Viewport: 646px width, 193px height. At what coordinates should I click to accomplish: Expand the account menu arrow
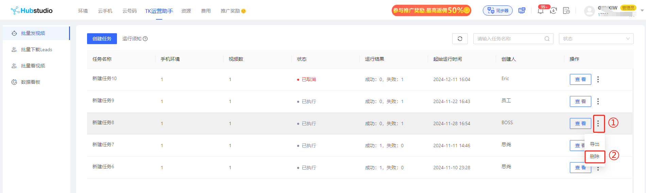tap(642, 11)
